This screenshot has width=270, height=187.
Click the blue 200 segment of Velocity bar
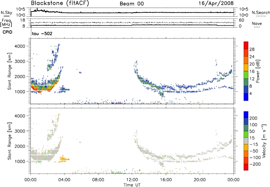click(x=246, y=115)
